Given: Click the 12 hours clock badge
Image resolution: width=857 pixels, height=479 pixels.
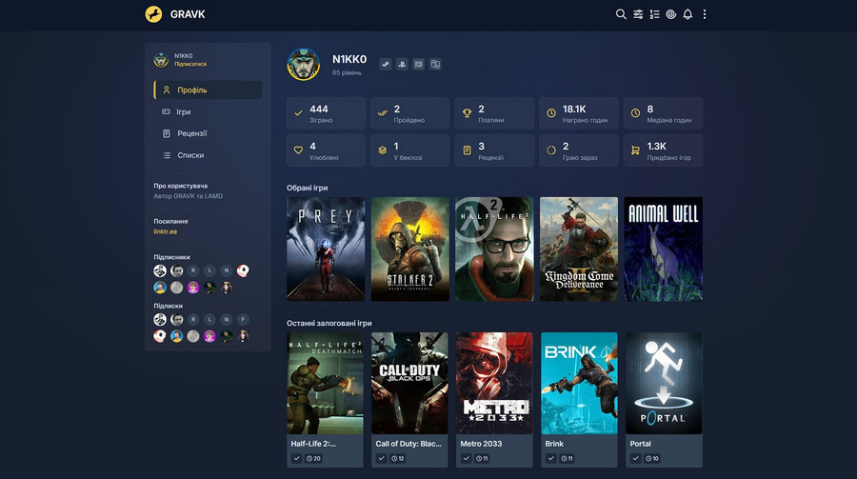Looking at the screenshot, I should pos(398,458).
